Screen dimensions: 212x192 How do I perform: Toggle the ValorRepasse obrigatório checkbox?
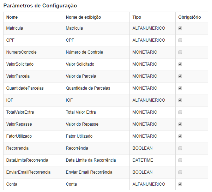(180, 124)
